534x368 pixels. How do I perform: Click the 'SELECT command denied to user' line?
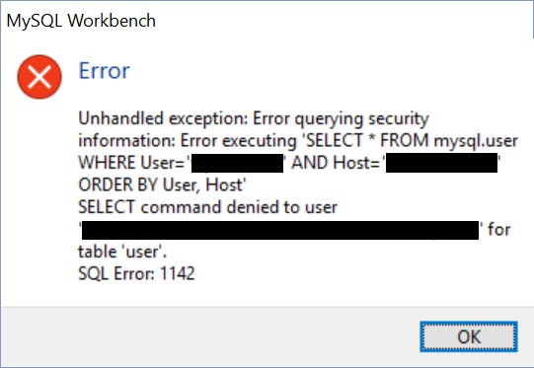pyautogui.click(x=207, y=207)
